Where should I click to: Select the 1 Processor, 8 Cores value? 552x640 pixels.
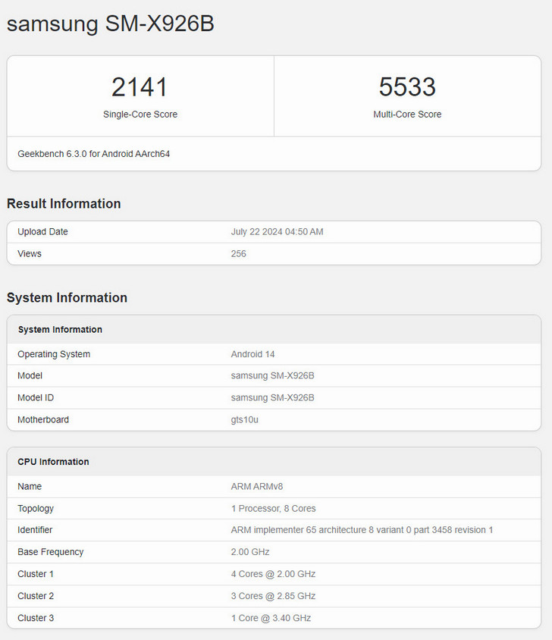(273, 509)
